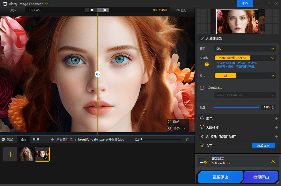Click the 單張匯出 button
The image size is (281, 186).
click(220, 177)
